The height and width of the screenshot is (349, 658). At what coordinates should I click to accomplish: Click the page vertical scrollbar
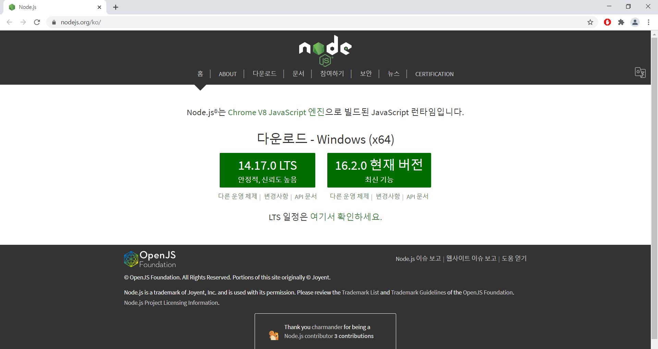(654, 188)
